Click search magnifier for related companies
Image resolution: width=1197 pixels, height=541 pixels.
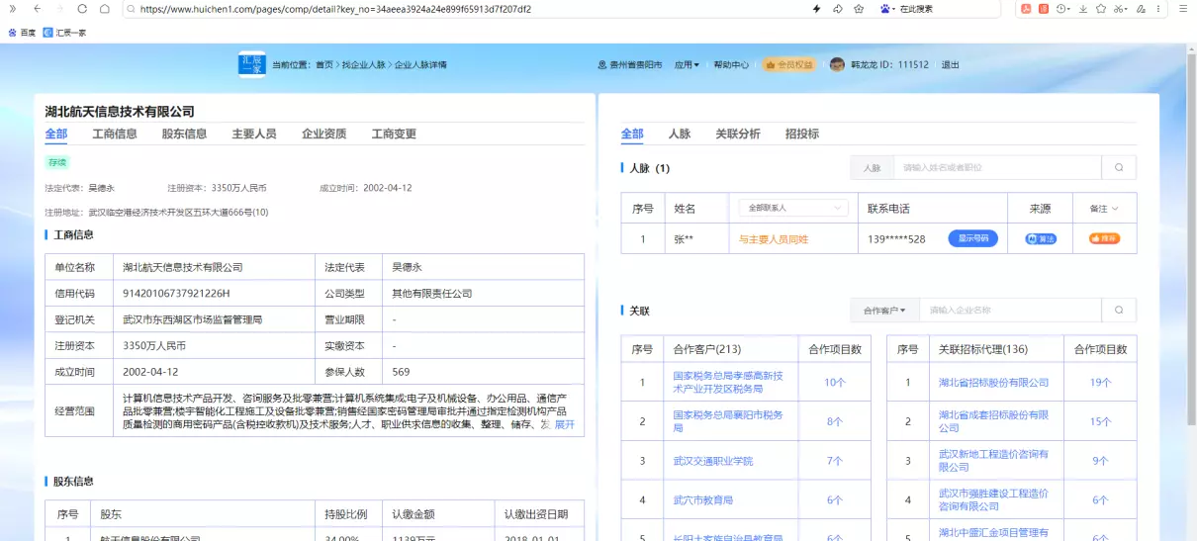click(x=1119, y=311)
